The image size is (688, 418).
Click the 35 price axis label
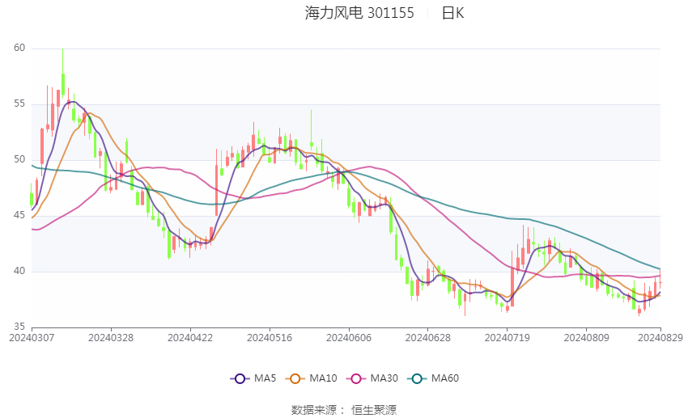coord(19,326)
